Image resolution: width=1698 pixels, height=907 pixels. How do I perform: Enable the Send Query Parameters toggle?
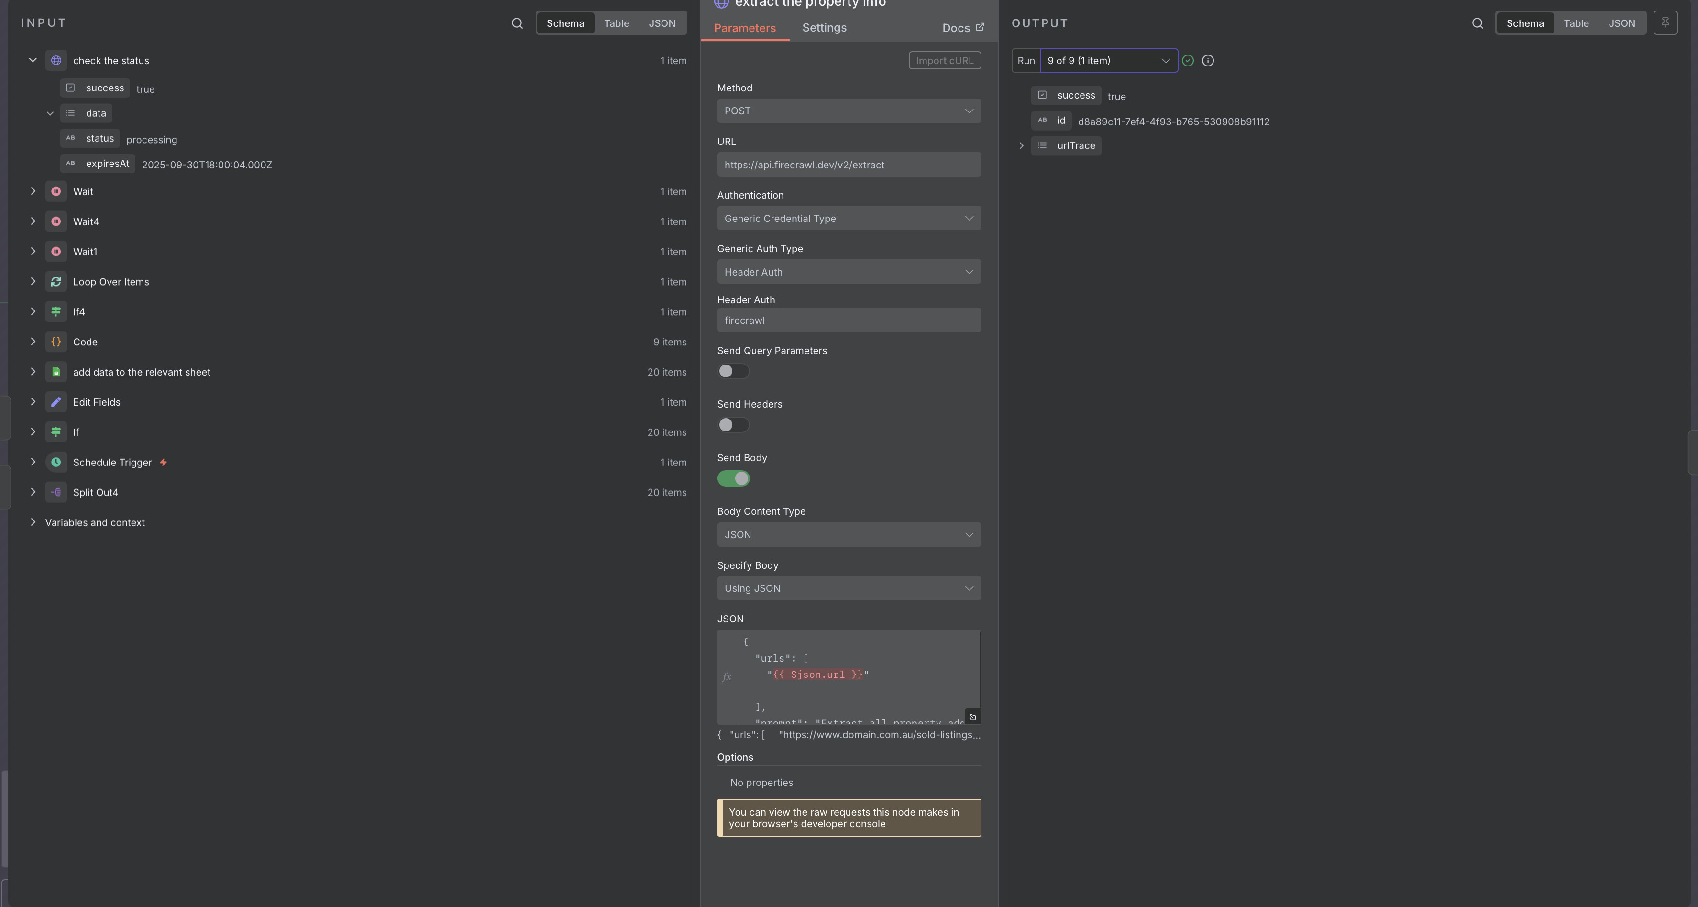tap(733, 372)
